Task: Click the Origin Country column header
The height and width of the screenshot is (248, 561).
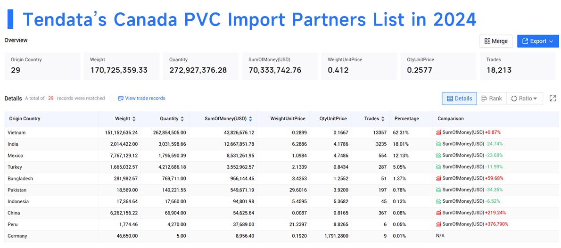Action: tap(25, 118)
